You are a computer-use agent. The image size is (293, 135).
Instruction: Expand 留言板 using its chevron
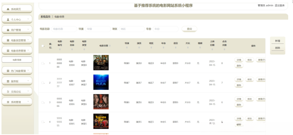[x=28, y=81]
